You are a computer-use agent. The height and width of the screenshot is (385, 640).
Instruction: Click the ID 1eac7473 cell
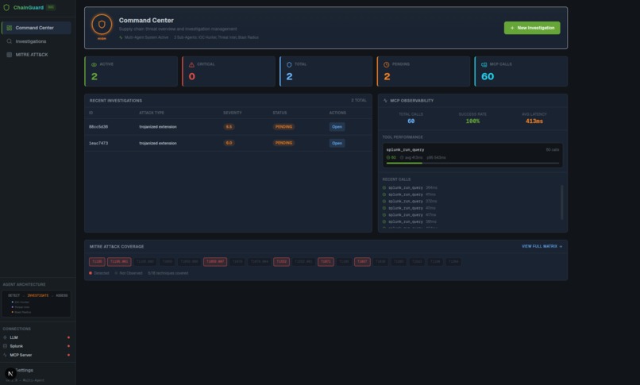98,143
